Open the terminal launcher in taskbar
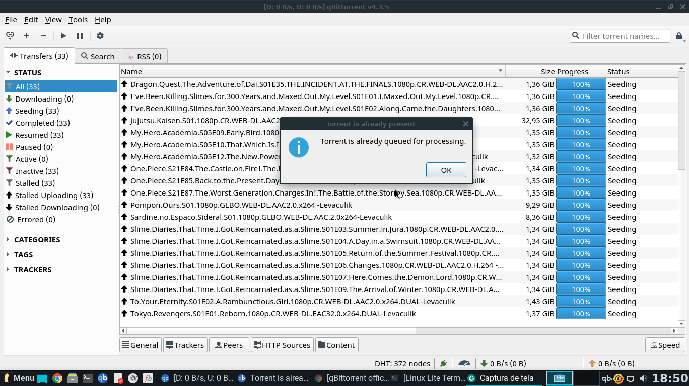This screenshot has height=386, width=689. 88,378
